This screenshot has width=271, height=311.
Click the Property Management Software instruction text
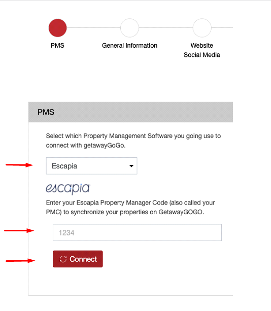[133, 141]
